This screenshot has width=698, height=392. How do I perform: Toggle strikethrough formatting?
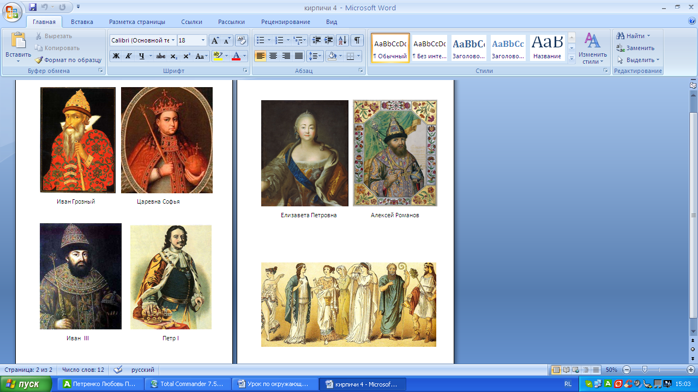161,56
